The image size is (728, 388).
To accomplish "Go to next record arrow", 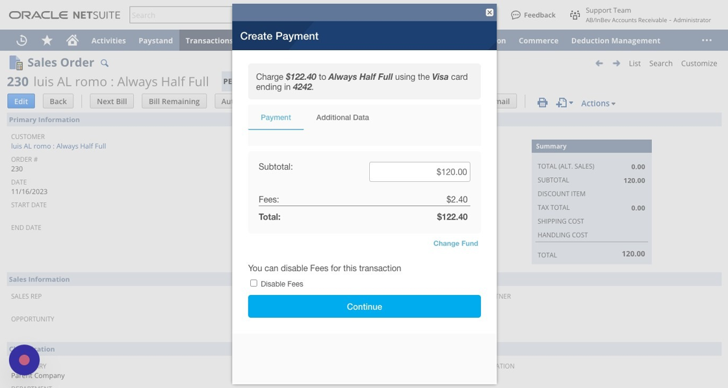I will [x=616, y=63].
